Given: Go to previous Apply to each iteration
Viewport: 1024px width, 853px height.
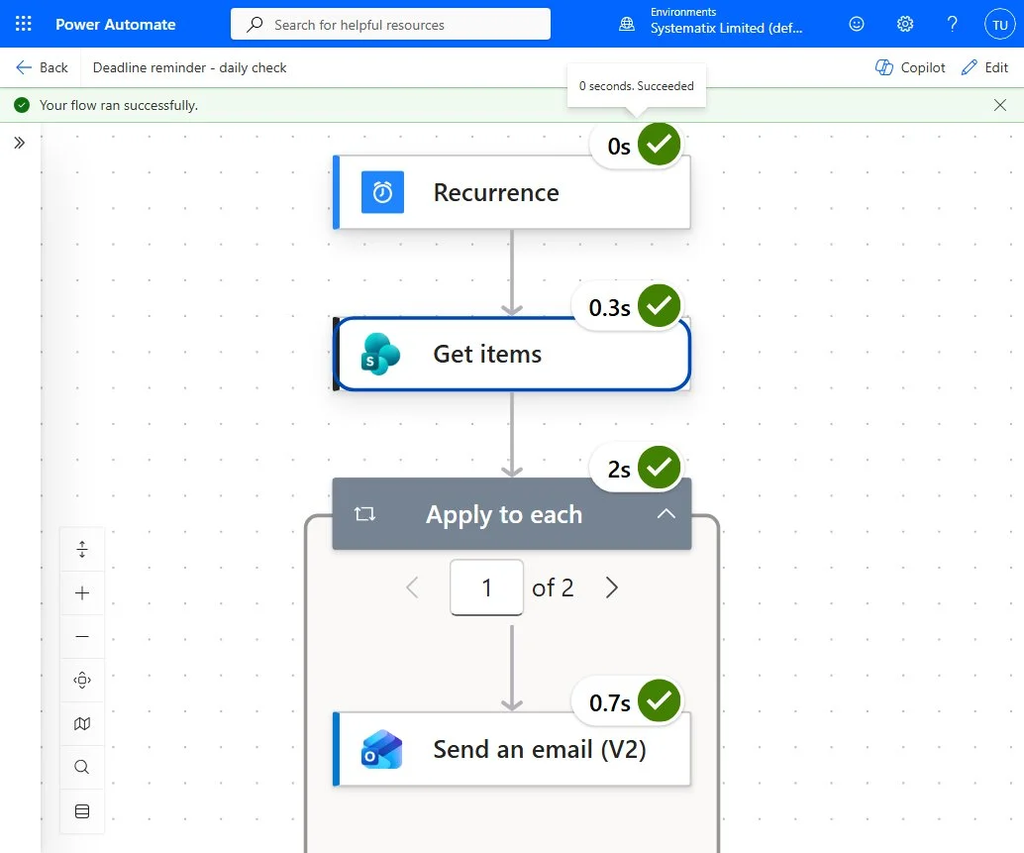Looking at the screenshot, I should [412, 587].
